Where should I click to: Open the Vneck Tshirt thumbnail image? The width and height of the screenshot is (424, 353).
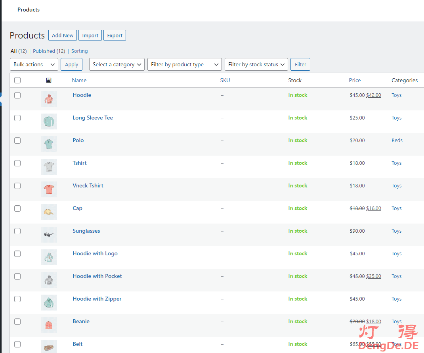coord(49,189)
